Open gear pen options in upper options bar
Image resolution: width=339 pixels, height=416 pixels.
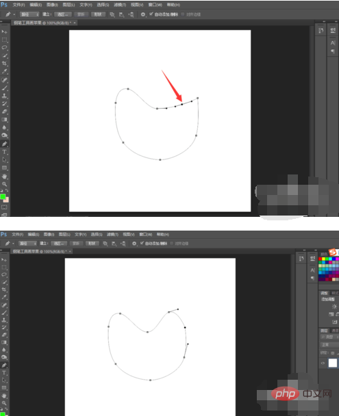143,14
